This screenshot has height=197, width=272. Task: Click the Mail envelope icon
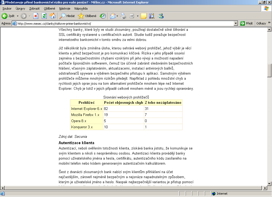coord(113,16)
